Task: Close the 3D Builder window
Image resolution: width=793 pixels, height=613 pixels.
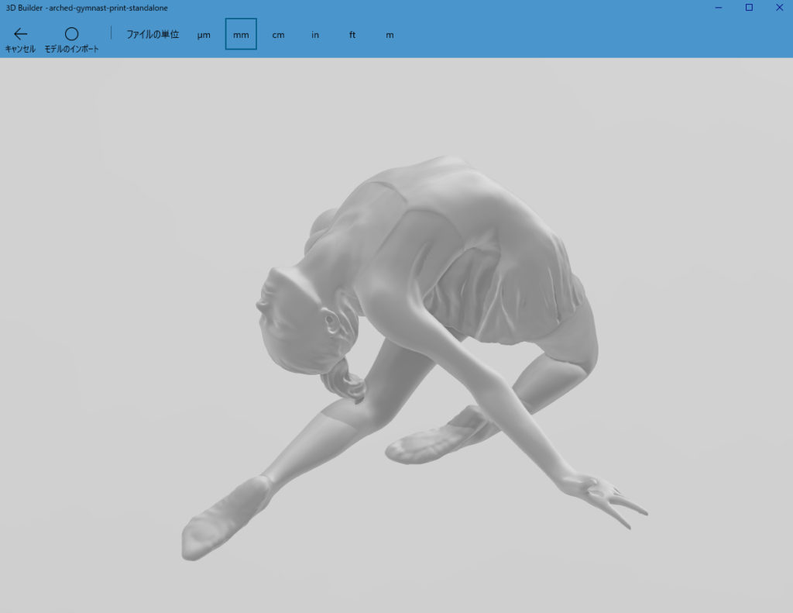Action: 778,8
